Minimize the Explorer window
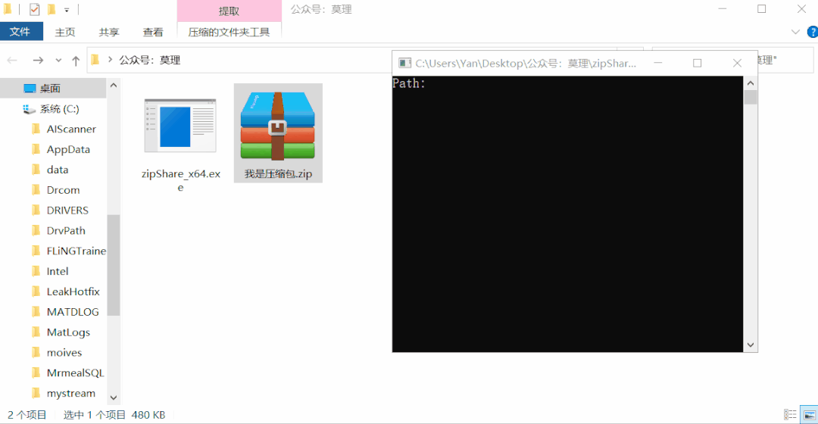The image size is (818, 424). click(722, 9)
